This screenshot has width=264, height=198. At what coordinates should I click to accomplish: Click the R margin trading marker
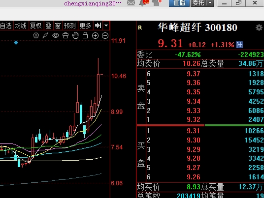(x=140, y=28)
